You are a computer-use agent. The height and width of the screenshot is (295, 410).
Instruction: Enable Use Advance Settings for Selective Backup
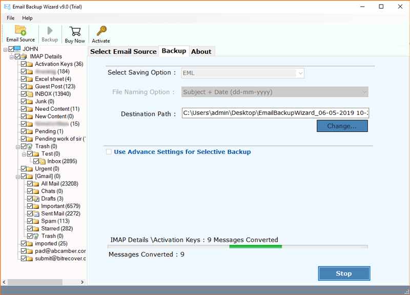pos(108,152)
